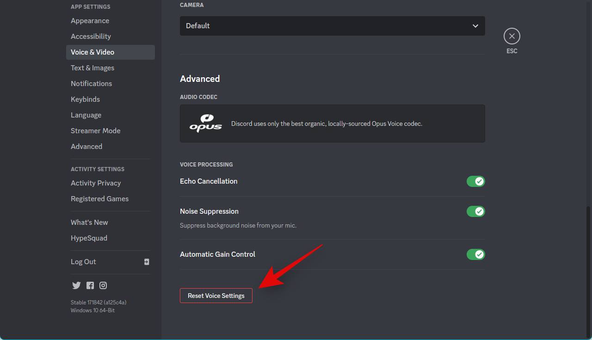
Task: Click Log Out in the sidebar
Action: click(x=84, y=262)
